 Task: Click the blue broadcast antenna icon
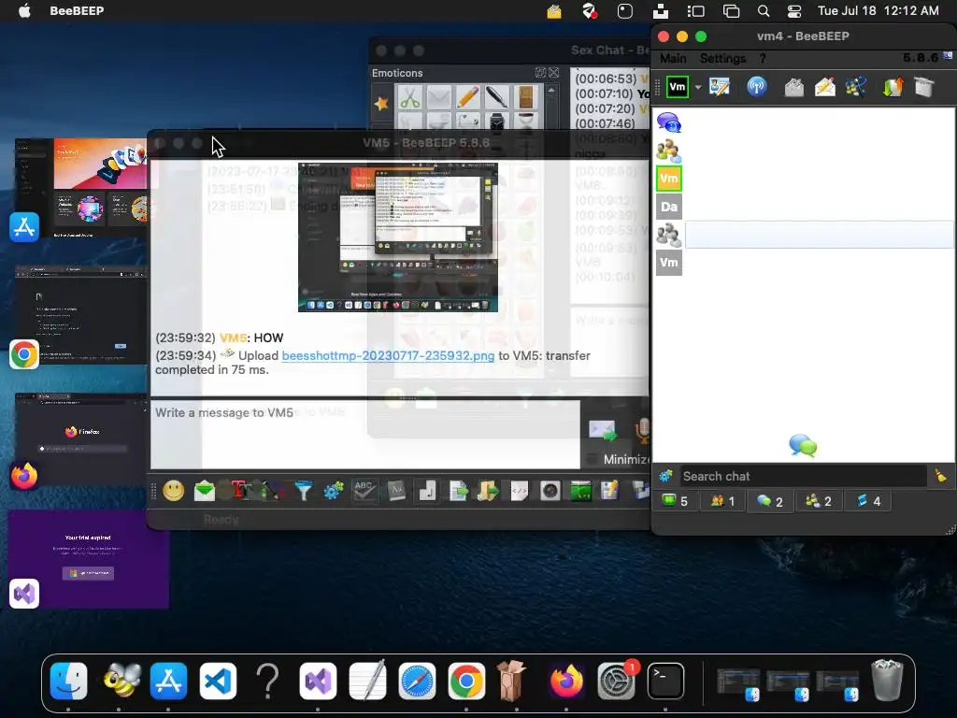pyautogui.click(x=757, y=87)
